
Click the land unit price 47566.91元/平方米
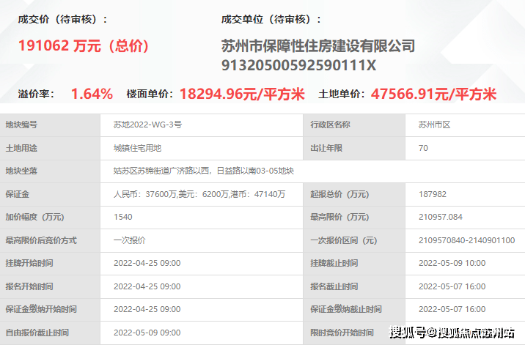click(433, 94)
